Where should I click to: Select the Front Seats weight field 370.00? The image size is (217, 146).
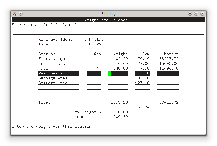[118, 64]
